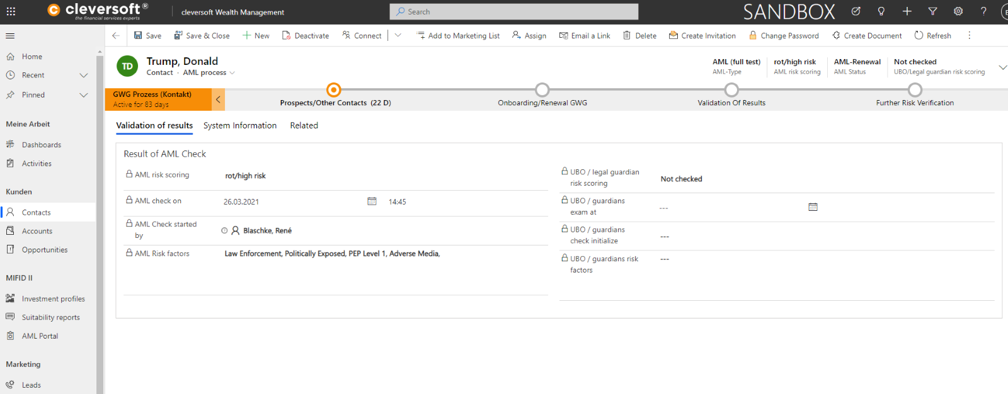Click Save & Close
Viewport: 1008px width, 394px height.
point(202,36)
